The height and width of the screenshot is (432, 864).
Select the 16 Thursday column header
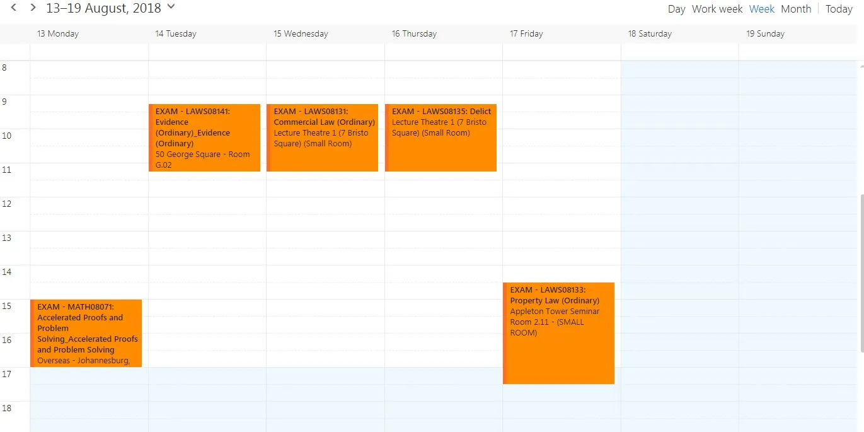[x=414, y=33]
